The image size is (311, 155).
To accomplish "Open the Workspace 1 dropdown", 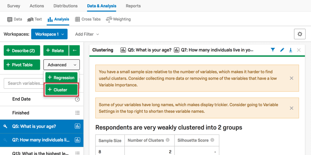I will (x=49, y=34).
